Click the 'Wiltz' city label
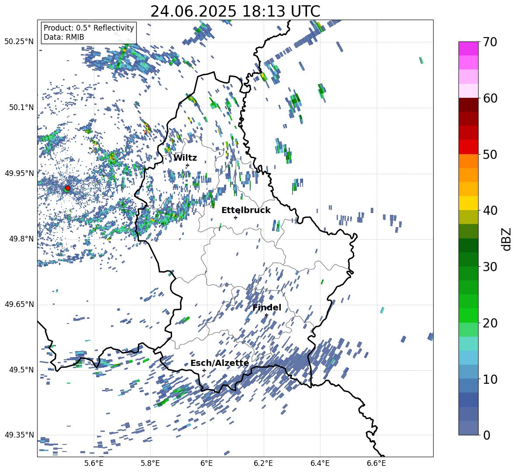This screenshot has height=472, width=517. [185, 158]
